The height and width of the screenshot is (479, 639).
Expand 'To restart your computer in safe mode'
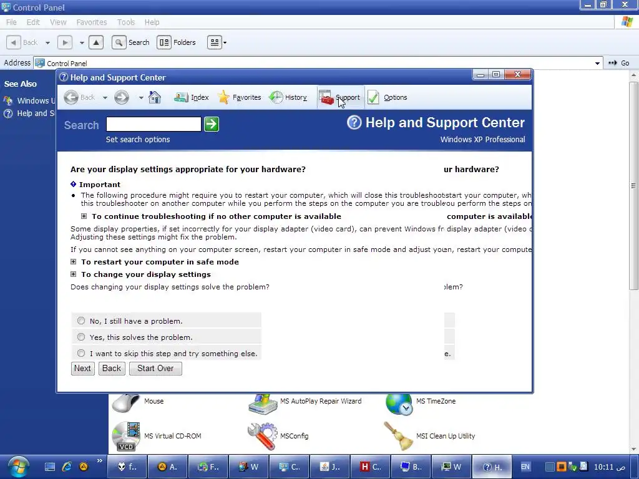click(74, 262)
